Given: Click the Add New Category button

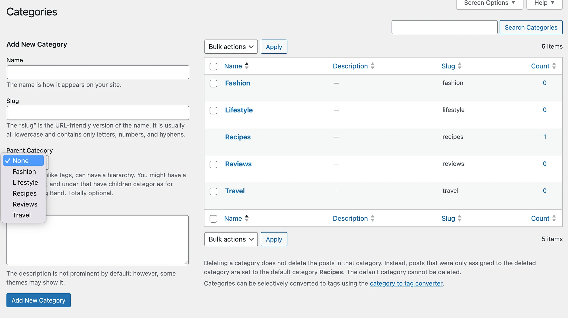Looking at the screenshot, I should [x=38, y=300].
